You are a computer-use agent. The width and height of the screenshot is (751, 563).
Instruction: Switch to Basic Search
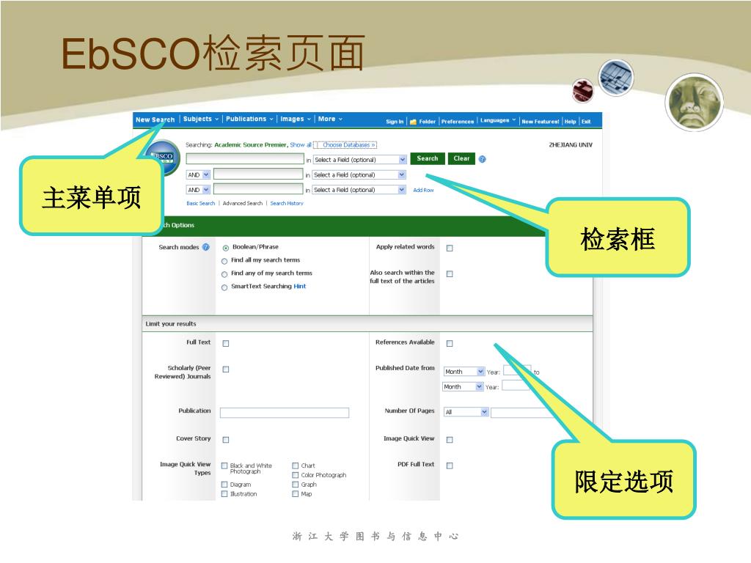[201, 204]
